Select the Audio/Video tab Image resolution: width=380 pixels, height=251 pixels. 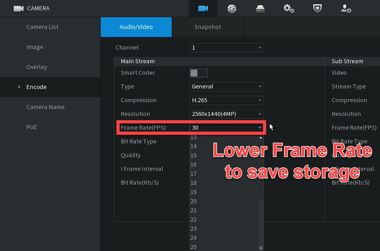pyautogui.click(x=136, y=27)
